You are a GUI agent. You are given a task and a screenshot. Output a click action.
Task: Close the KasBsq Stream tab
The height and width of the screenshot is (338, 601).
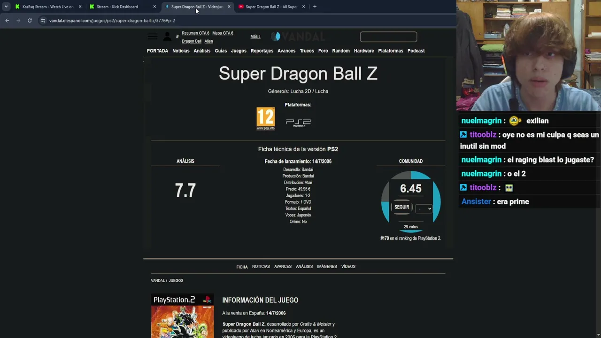80,7
